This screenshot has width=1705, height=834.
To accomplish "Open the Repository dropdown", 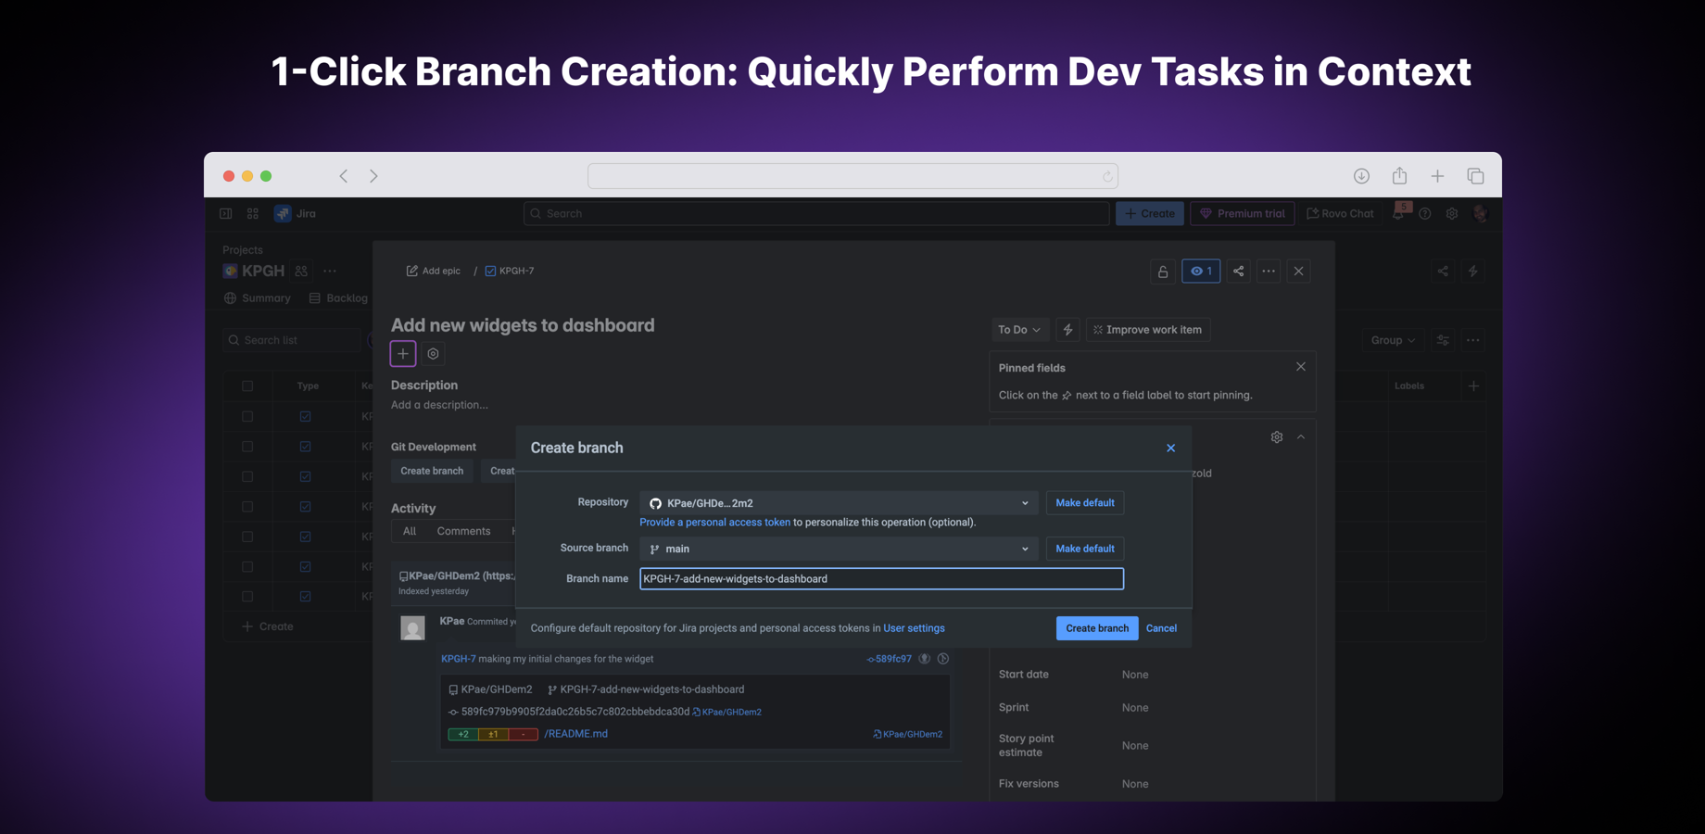I will [x=838, y=503].
